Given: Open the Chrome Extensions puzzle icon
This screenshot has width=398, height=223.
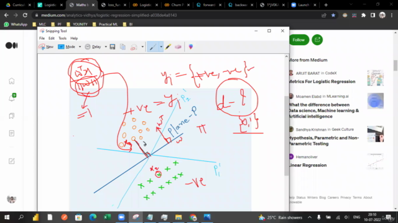Looking at the screenshot, I should coord(363,15).
